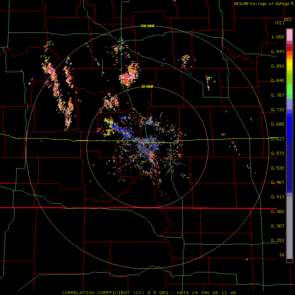The image size is (295, 295).
Task: Click the 19 JAN 26 date in the footer
Action: pyautogui.click(x=205, y=293)
